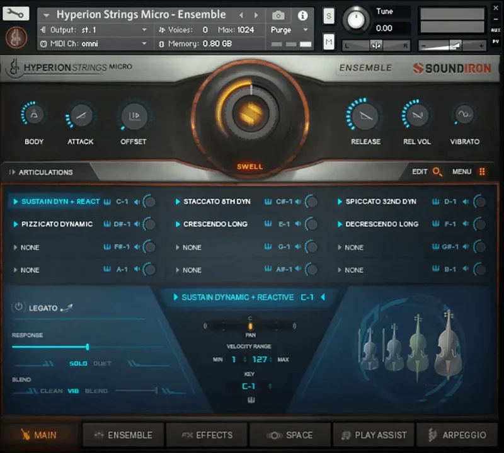Select the Solo legato mode
The height and width of the screenshot is (453, 504).
click(78, 364)
